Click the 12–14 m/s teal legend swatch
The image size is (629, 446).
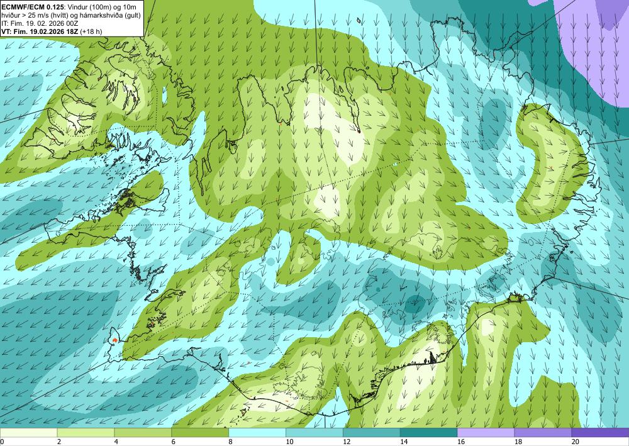pyautogui.click(x=372, y=433)
